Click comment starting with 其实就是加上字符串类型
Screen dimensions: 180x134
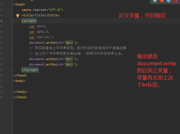(x=78, y=48)
